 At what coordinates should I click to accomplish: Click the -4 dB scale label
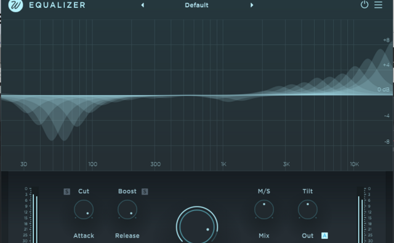pyautogui.click(x=387, y=116)
